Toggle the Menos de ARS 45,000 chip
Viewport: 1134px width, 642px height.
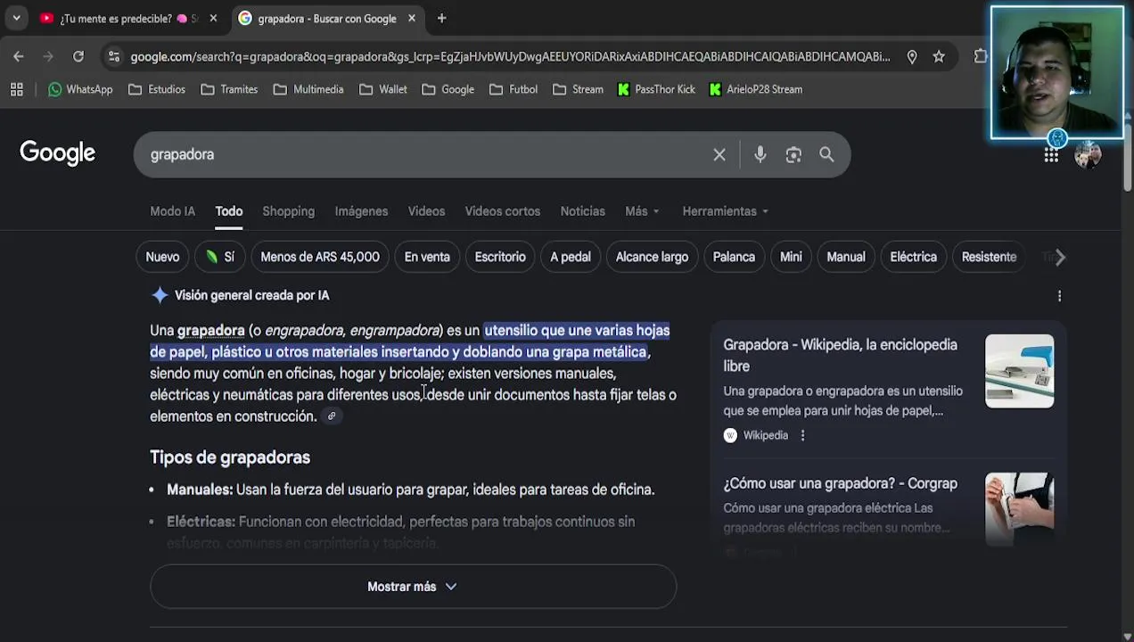point(319,257)
